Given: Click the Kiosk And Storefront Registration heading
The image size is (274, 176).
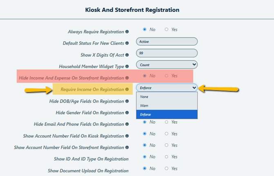Looking at the screenshot, I should click(x=132, y=10).
